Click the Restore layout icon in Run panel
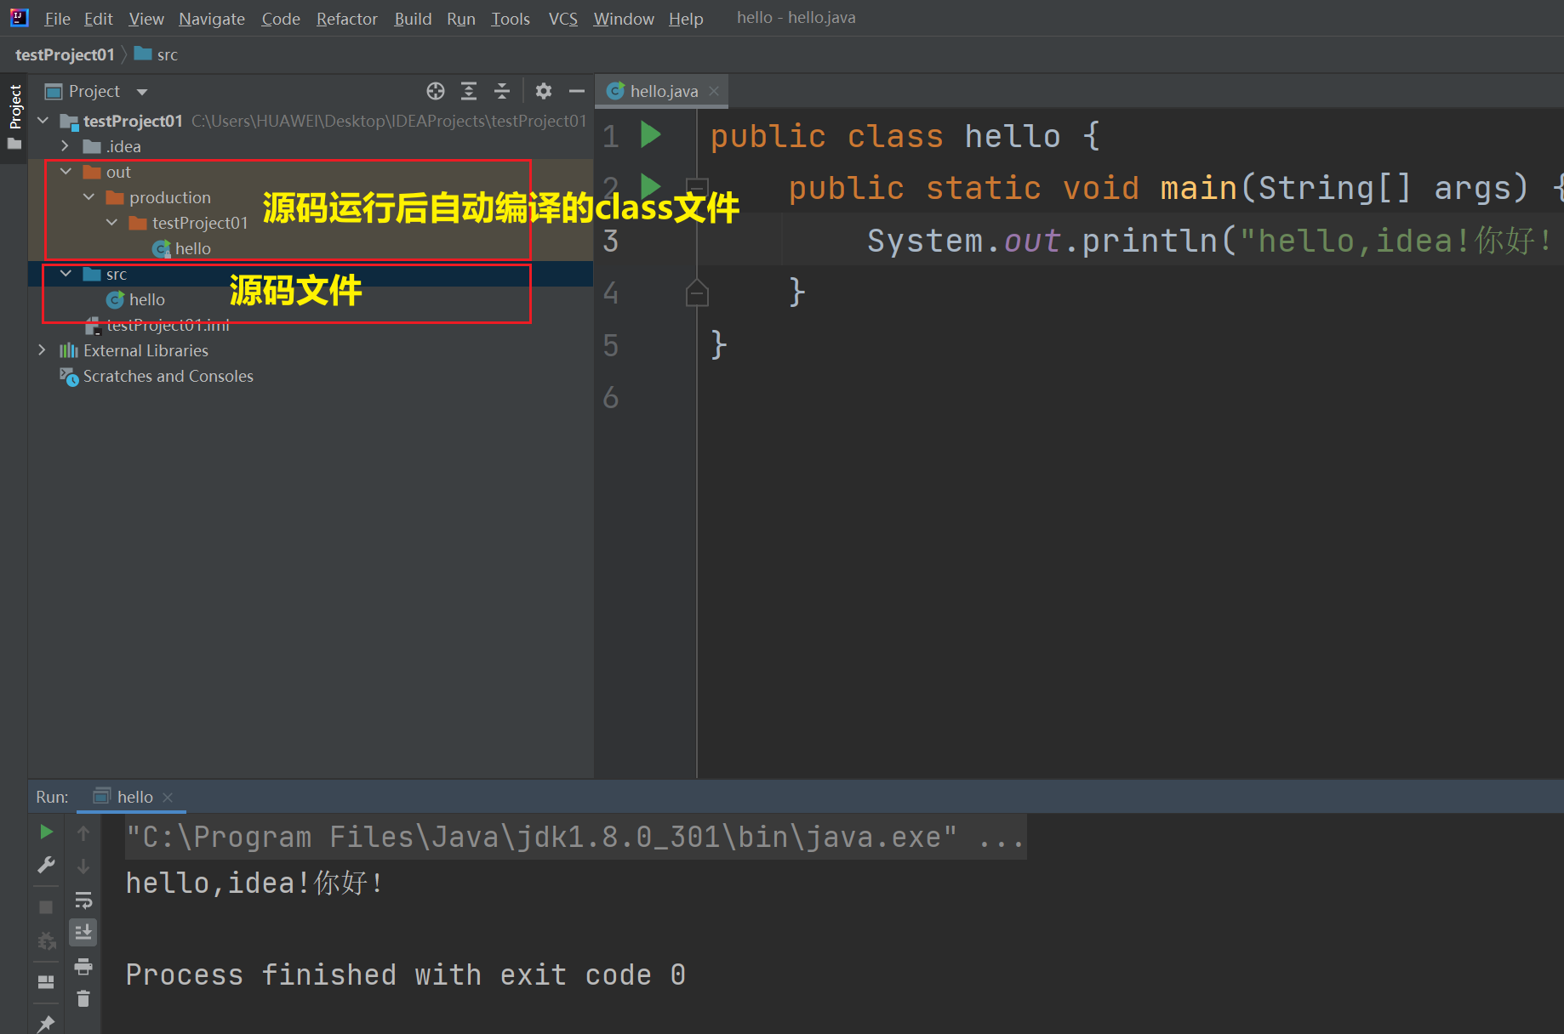1564x1034 pixels. click(46, 982)
